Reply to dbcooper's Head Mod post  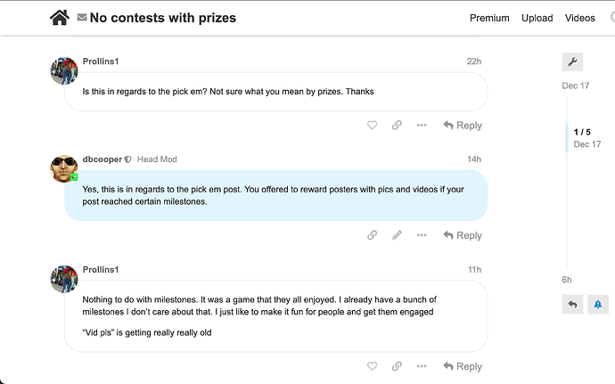[463, 235]
